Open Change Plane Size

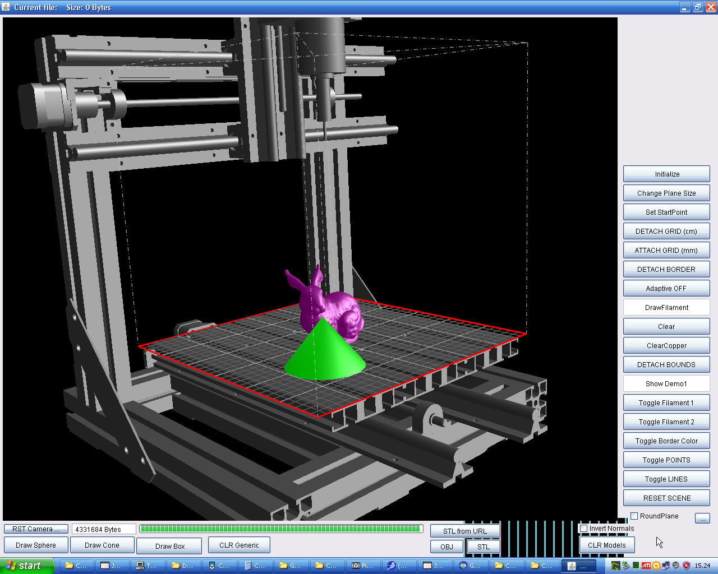coord(666,193)
